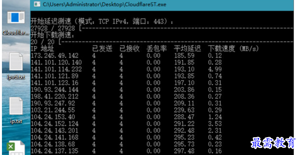The height and width of the screenshot is (155, 299).
Task: Click IP address 198.41.220.212
Action: point(55,96)
